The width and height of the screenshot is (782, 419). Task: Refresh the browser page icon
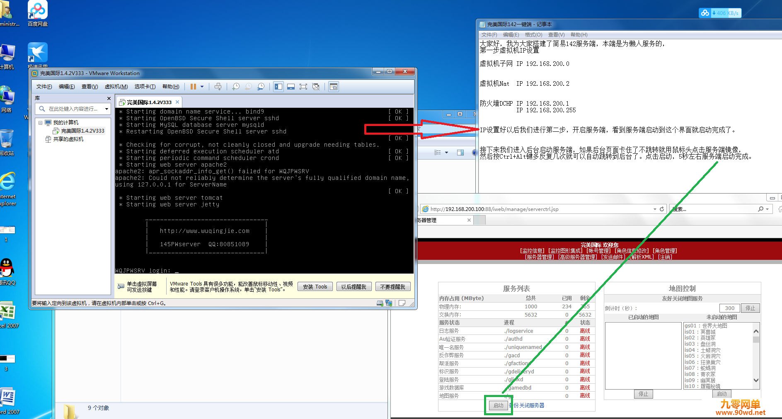coord(662,209)
